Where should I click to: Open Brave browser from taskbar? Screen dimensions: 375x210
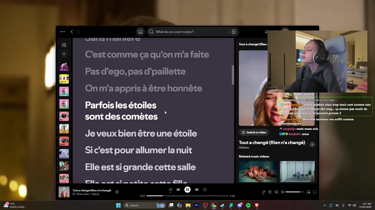(x=257, y=205)
